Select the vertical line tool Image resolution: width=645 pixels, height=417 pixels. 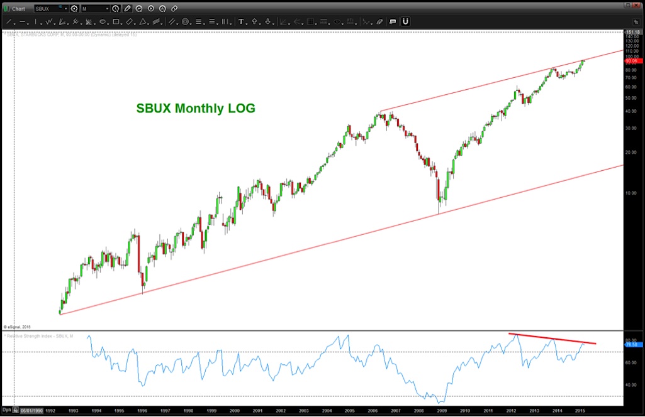point(36,22)
